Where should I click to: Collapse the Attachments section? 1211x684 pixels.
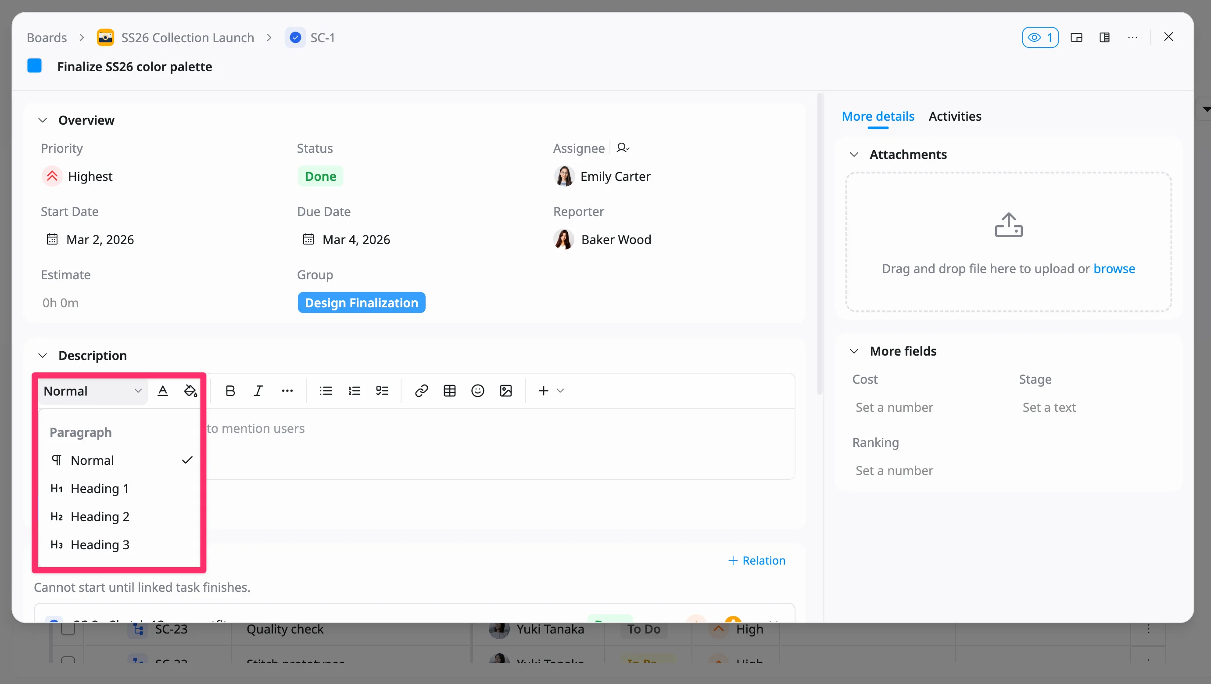point(854,154)
